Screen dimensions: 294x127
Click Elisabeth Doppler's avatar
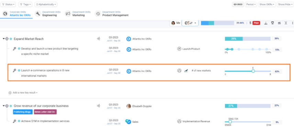click(128, 106)
